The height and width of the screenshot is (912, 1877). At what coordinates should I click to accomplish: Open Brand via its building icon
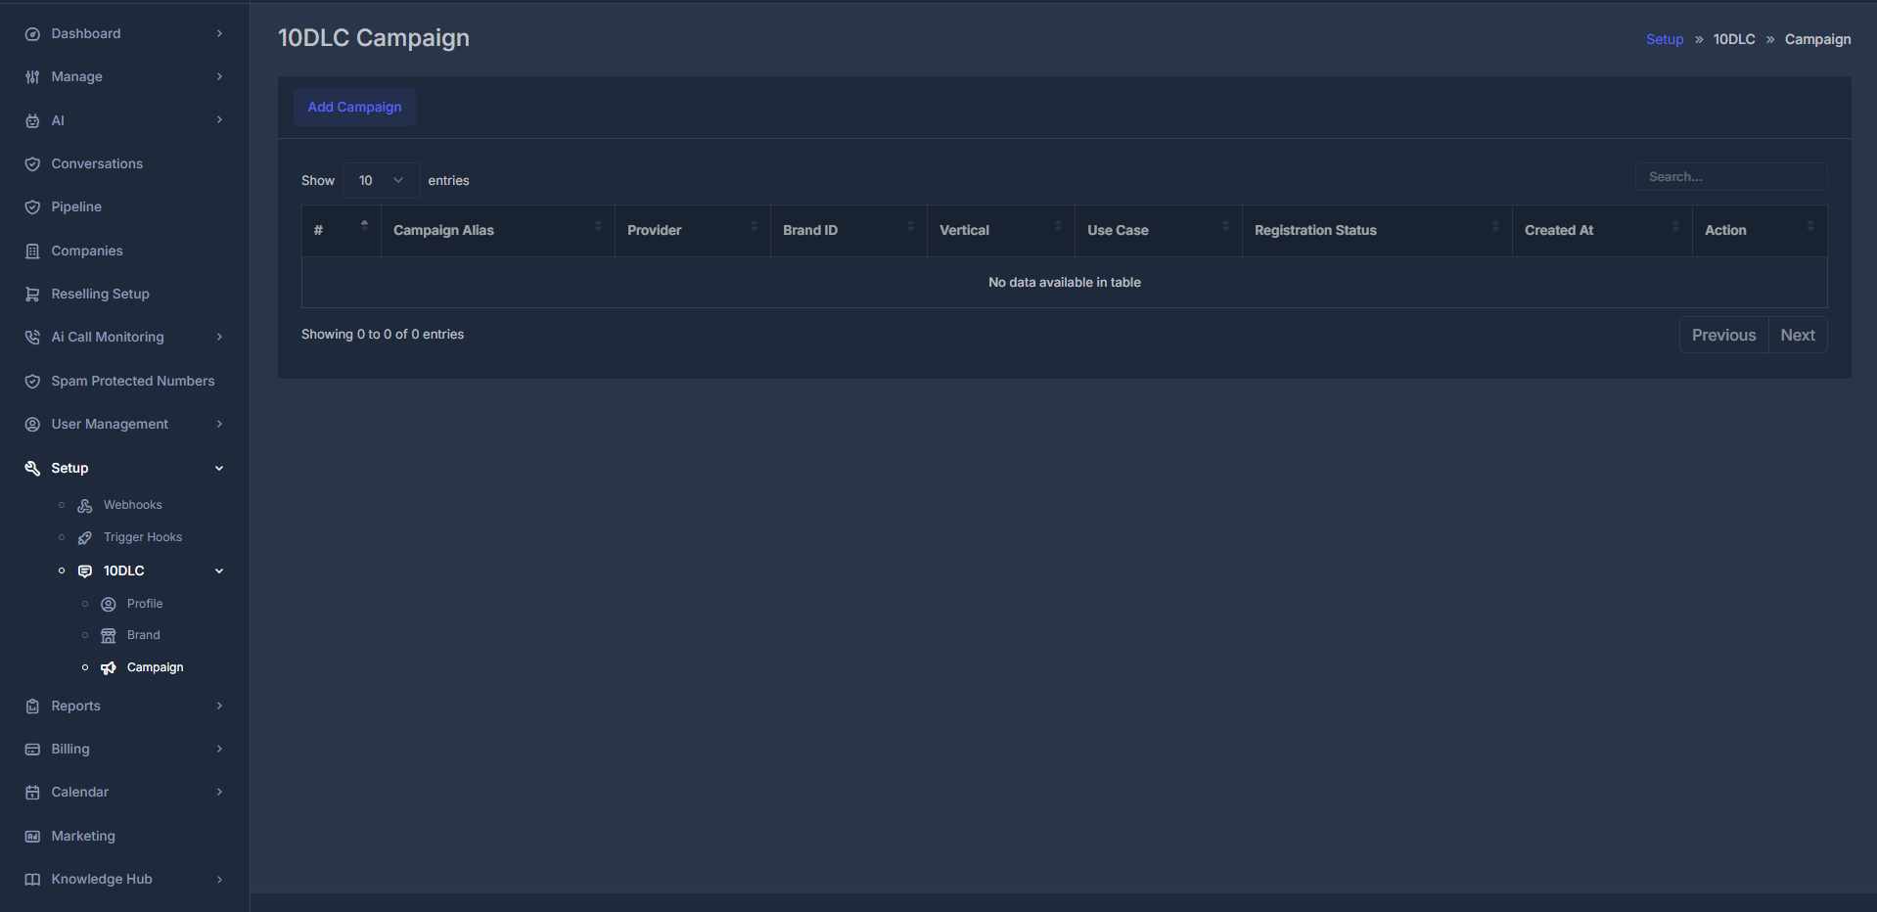[x=108, y=635]
